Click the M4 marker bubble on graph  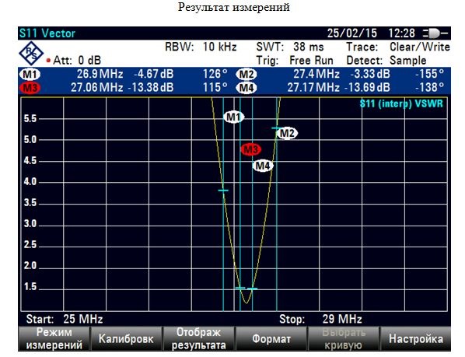(263, 166)
